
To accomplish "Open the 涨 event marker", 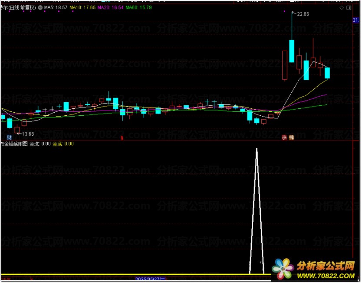I will tap(285, 137).
